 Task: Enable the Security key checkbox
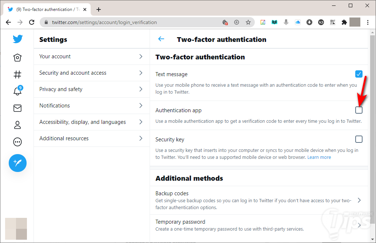coord(359,139)
